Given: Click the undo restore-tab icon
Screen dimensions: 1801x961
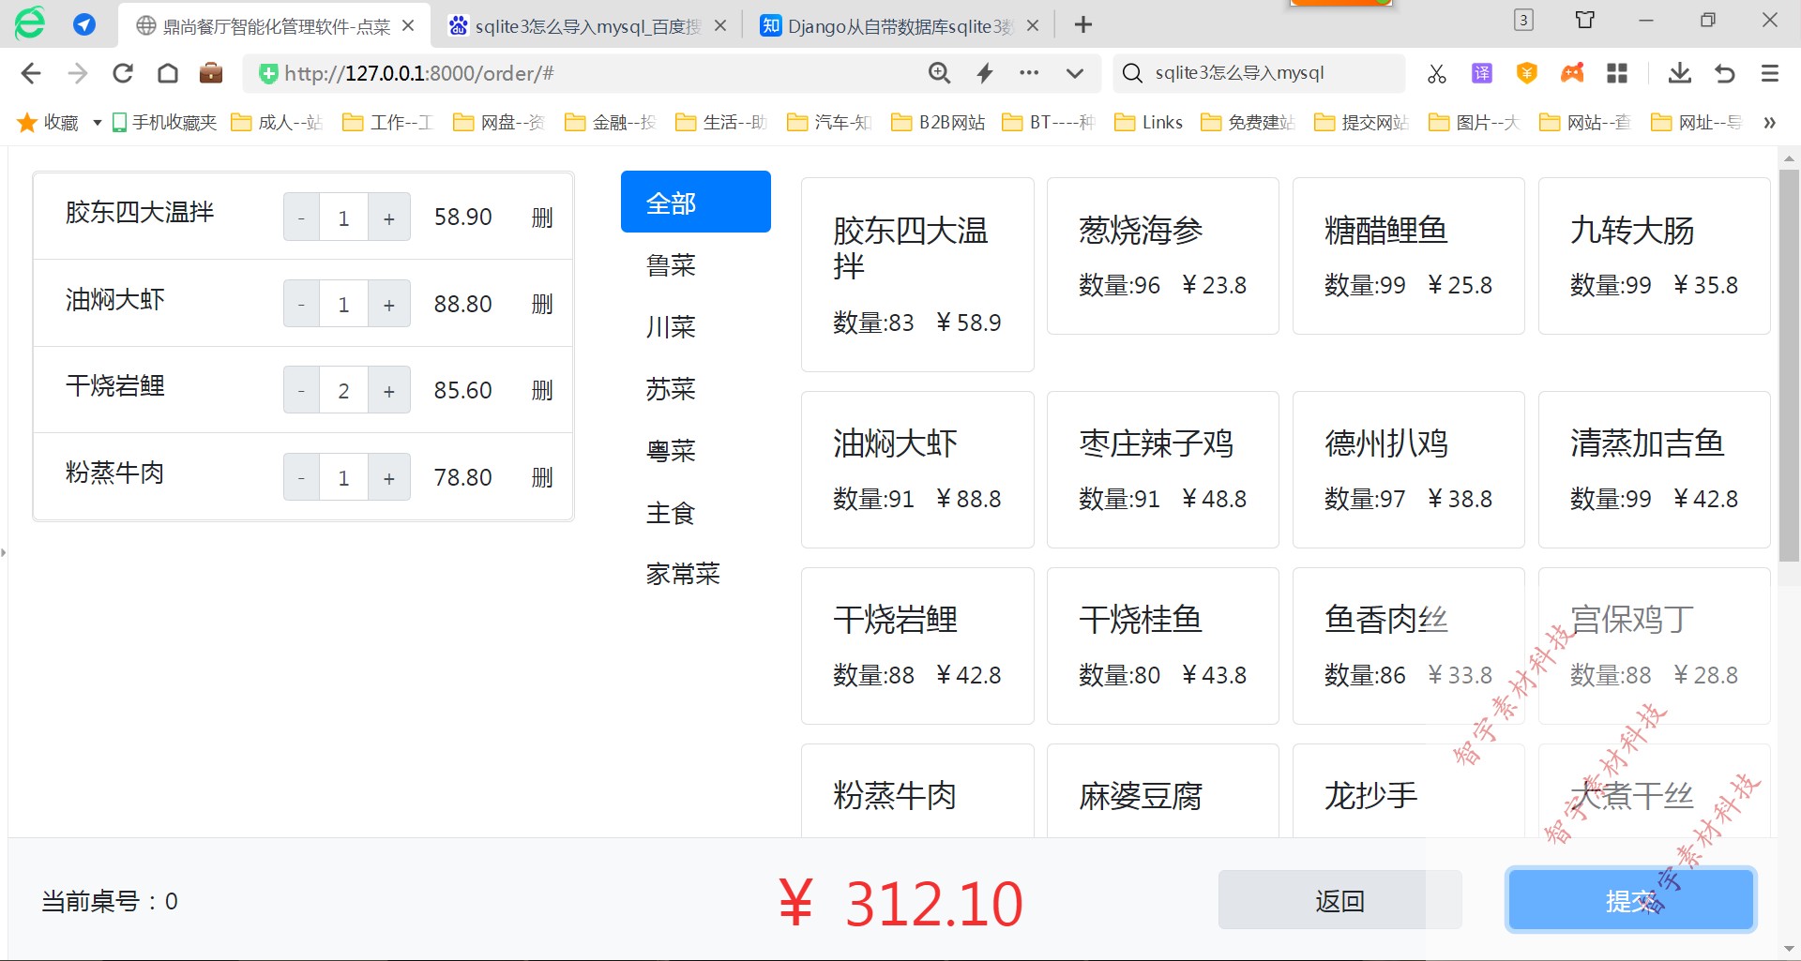Looking at the screenshot, I should (1725, 73).
